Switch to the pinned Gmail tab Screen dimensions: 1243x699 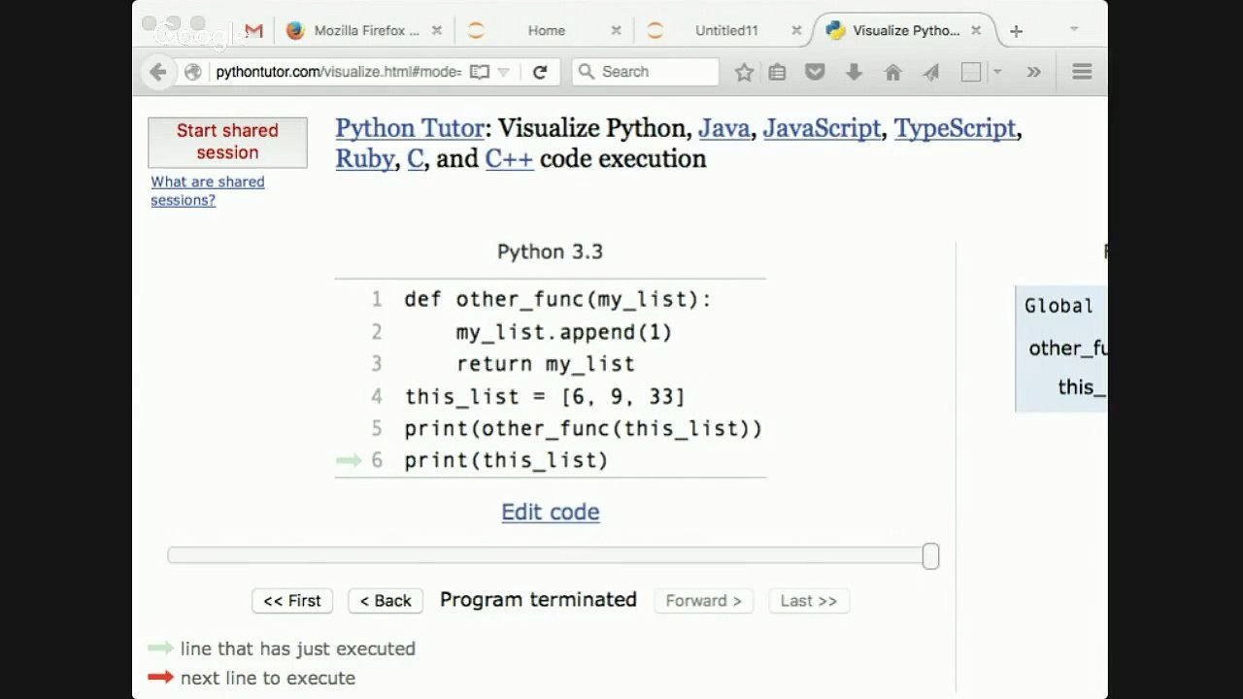(x=253, y=31)
